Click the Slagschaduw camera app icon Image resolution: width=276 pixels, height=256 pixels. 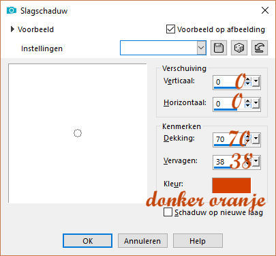point(12,10)
